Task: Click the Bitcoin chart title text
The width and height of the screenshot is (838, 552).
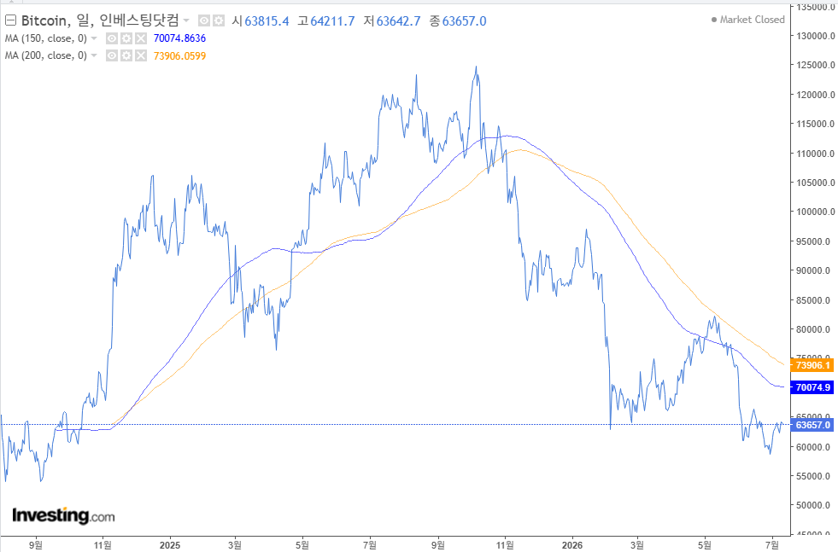Action: click(x=100, y=20)
